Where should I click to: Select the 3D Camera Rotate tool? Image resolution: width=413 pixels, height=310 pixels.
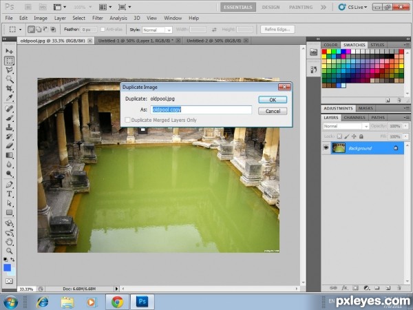9,233
